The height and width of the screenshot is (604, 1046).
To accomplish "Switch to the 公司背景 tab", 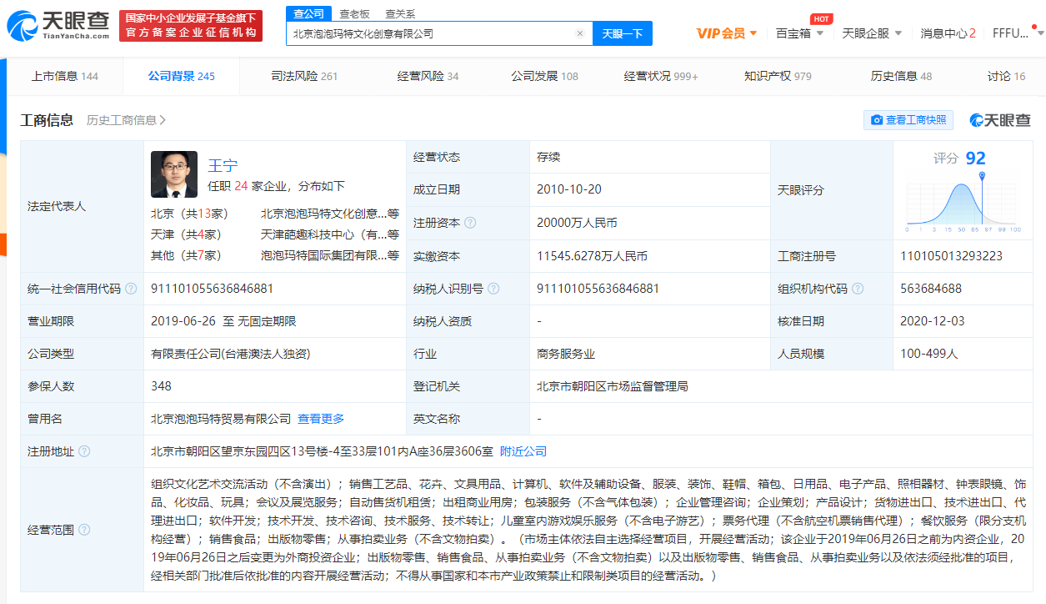I will click(181, 76).
